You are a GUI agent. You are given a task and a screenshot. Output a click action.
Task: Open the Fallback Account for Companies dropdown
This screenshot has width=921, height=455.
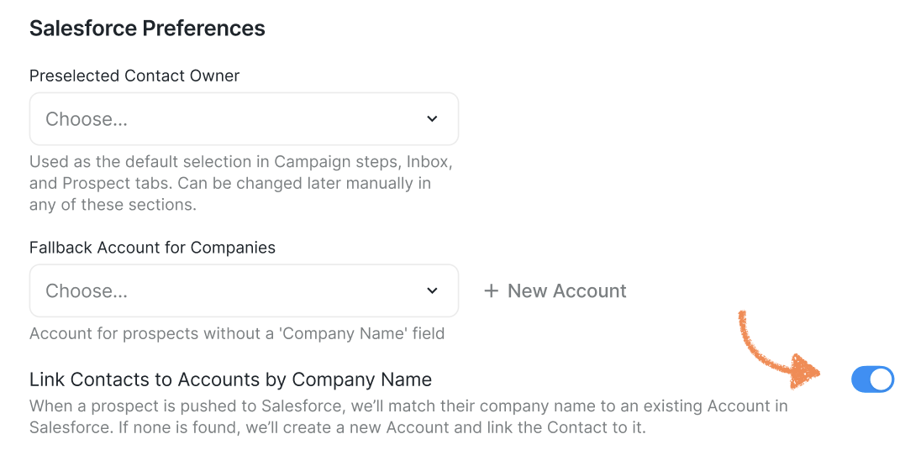[244, 291]
